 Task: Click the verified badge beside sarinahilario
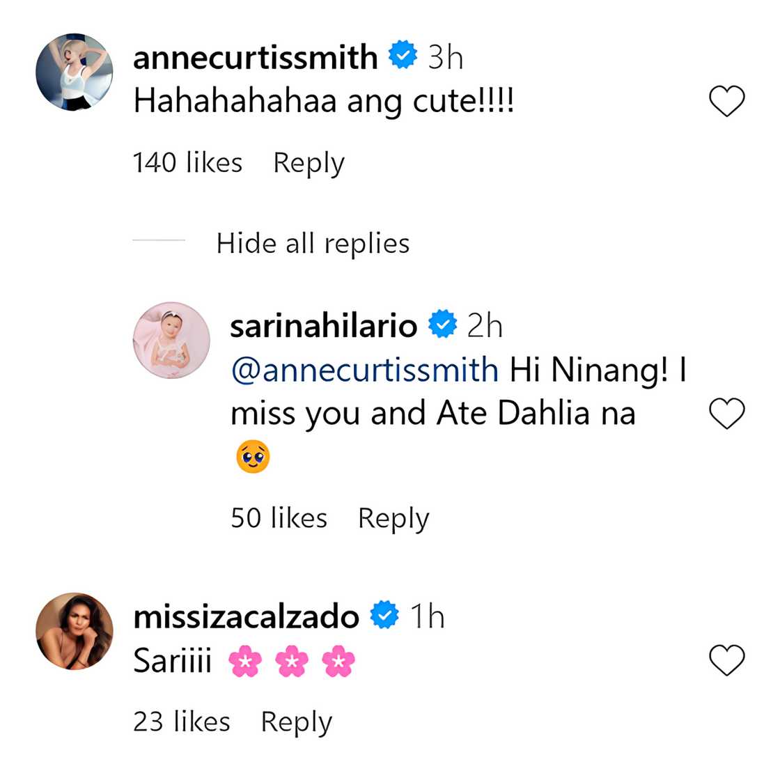coord(442,325)
